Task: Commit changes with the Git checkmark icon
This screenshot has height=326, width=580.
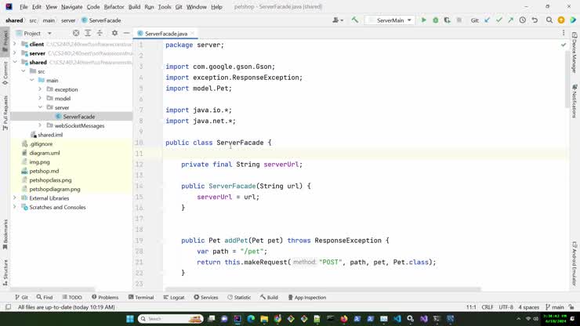Action: [x=499, y=20]
